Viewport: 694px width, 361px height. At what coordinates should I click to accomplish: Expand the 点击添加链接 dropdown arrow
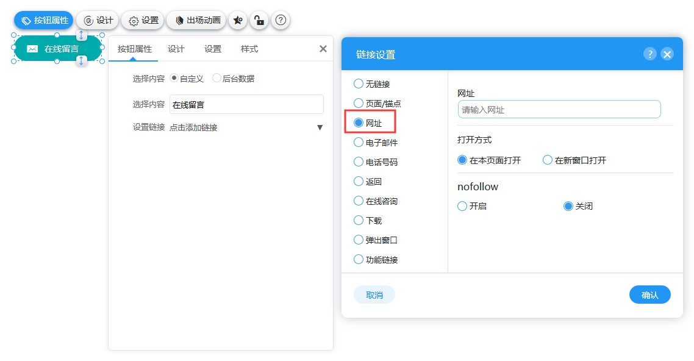click(x=320, y=127)
